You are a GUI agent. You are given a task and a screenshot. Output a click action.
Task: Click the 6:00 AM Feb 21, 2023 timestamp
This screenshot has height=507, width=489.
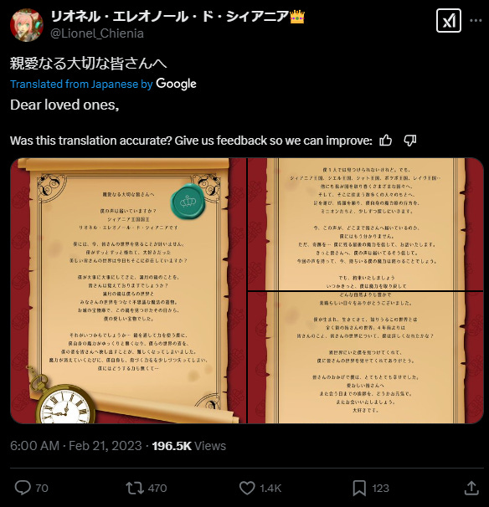click(x=76, y=446)
